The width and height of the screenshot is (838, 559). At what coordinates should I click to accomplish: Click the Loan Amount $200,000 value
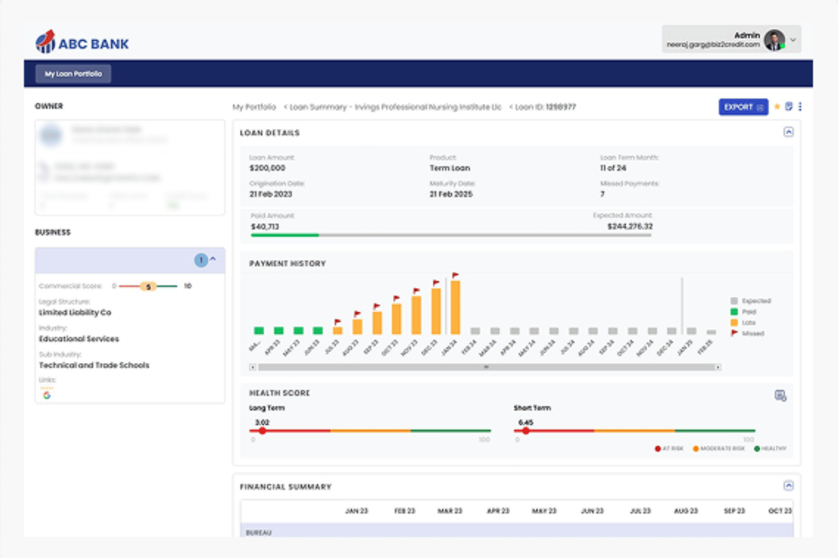coord(267,168)
